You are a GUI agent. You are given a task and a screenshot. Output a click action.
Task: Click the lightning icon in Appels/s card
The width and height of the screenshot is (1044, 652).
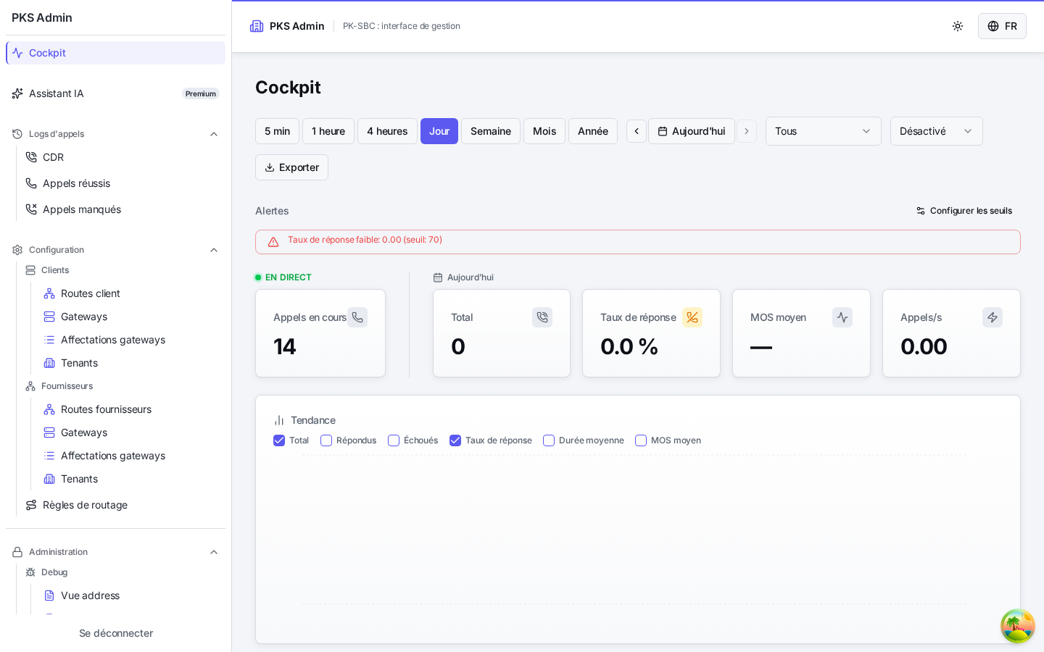(x=993, y=317)
